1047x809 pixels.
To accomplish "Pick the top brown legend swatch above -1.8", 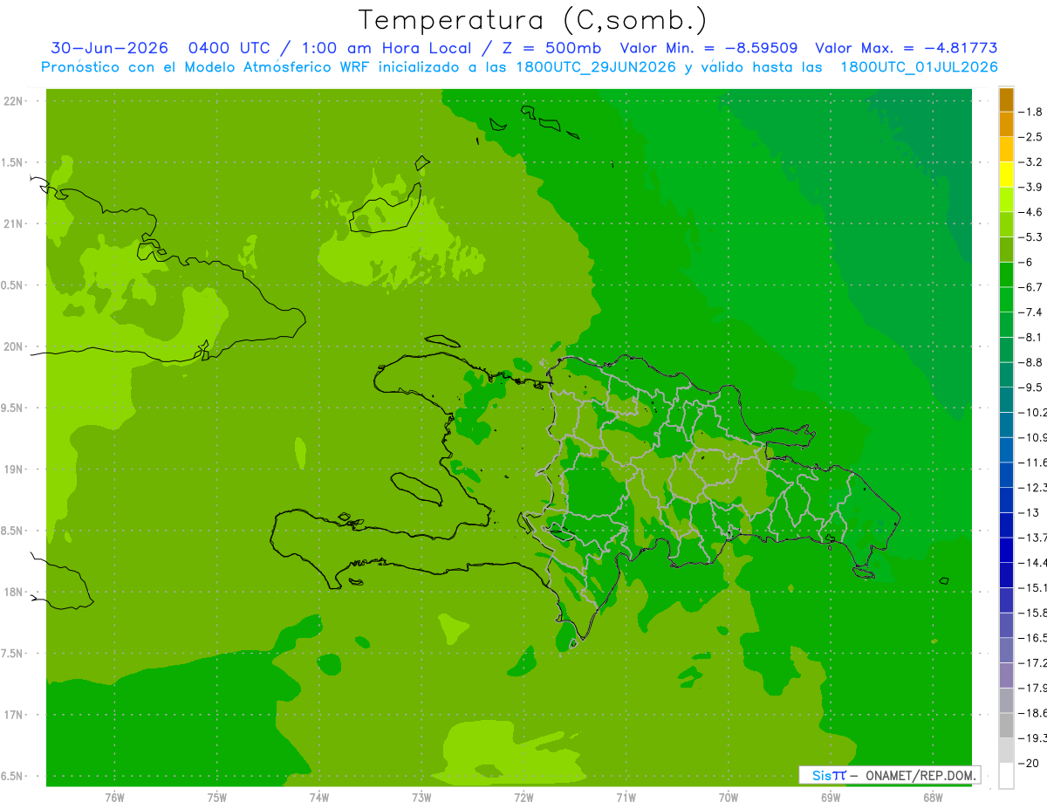I will click(x=1006, y=99).
